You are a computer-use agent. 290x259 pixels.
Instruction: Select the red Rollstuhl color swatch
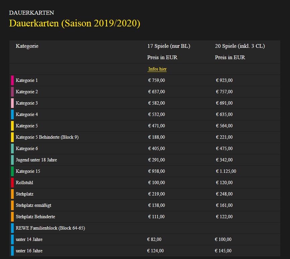click(12, 182)
